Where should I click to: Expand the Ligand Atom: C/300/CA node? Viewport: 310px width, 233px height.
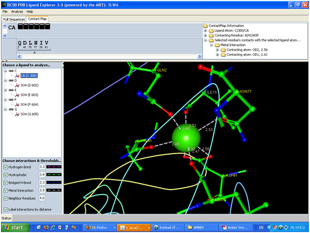pos(205,31)
